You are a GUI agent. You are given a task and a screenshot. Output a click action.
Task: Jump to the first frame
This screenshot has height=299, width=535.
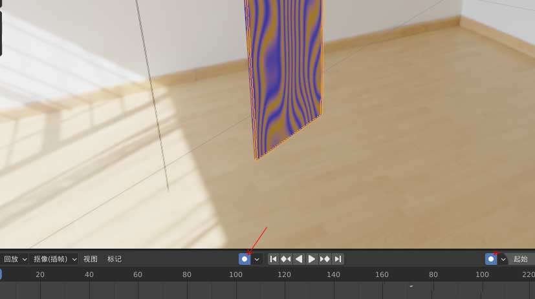pos(273,259)
